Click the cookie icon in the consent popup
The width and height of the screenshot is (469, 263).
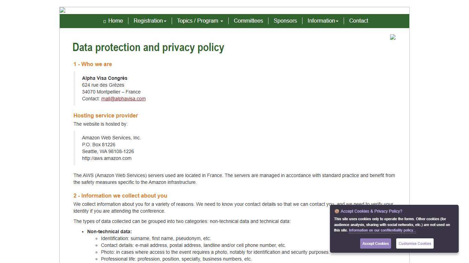tap(337, 211)
